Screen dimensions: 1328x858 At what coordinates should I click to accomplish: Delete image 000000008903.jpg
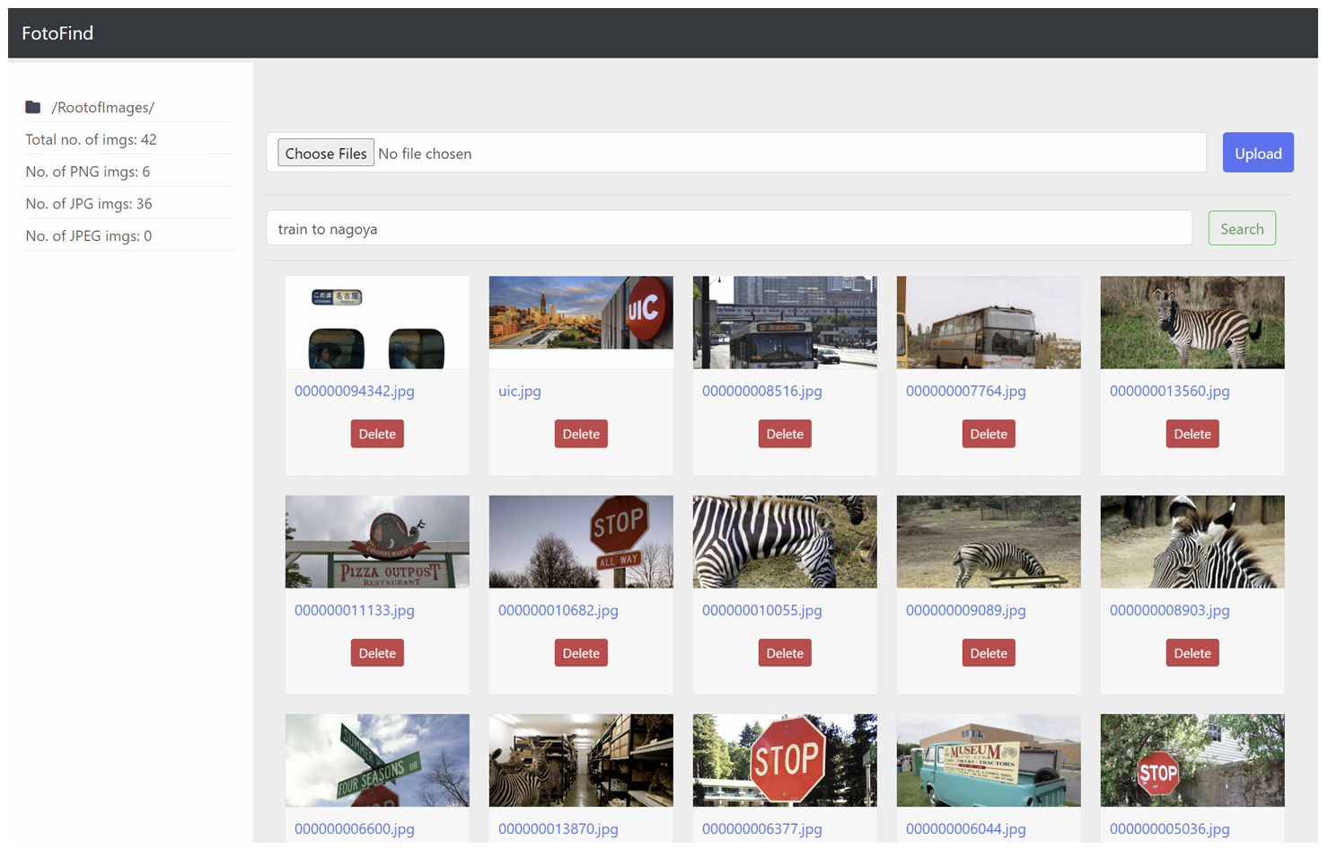[1192, 653]
